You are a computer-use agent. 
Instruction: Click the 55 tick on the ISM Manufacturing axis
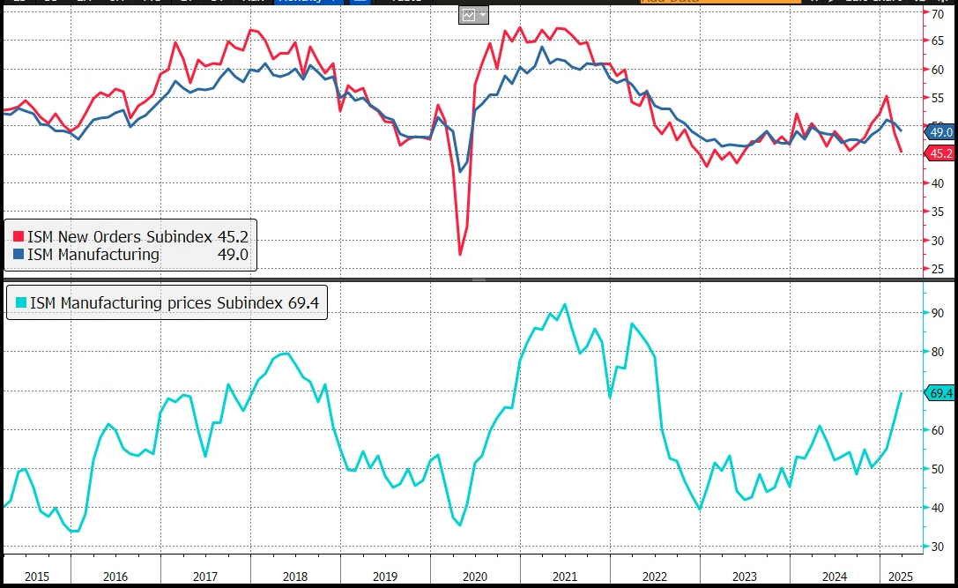point(938,98)
